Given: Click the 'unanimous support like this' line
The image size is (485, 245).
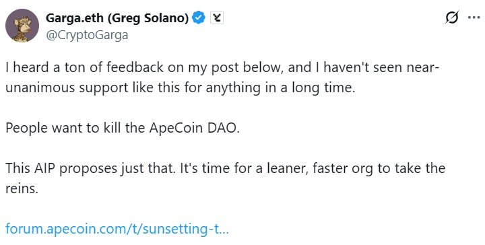Looking at the screenshot, I should coord(181,87).
